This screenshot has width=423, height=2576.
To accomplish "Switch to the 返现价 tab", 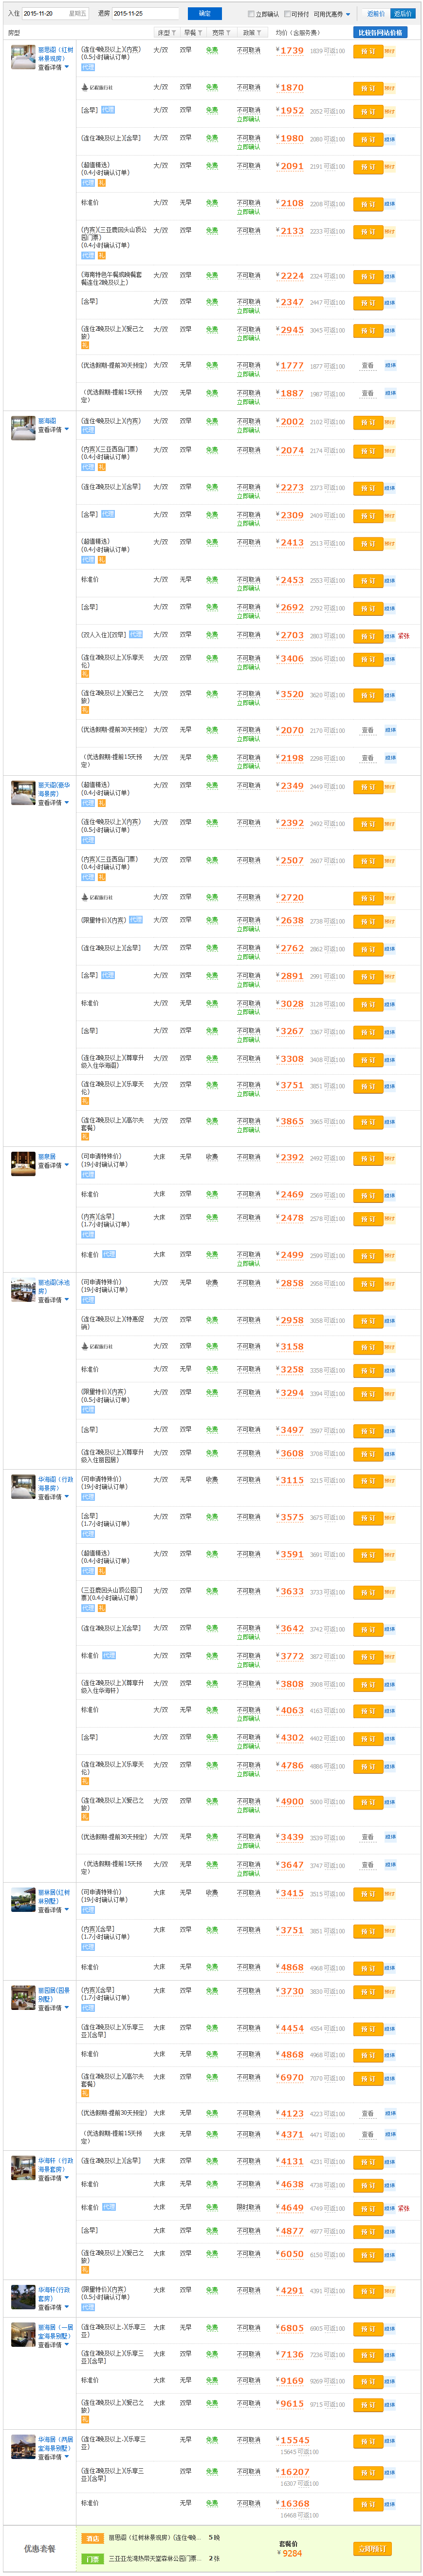I will point(375,14).
